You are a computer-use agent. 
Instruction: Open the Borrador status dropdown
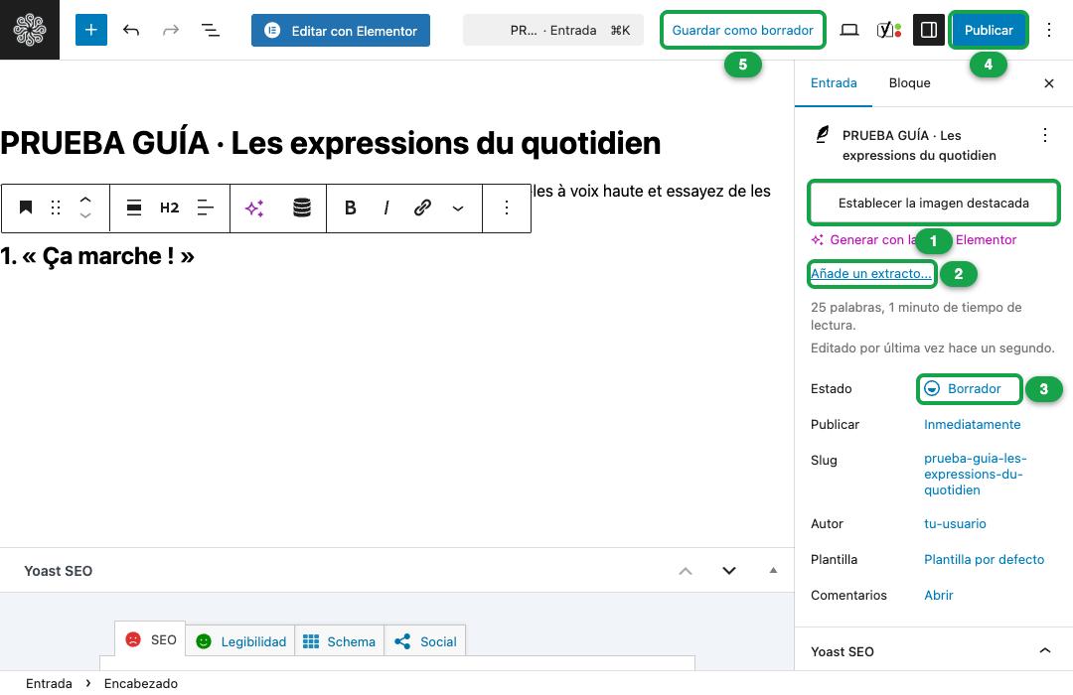[x=969, y=388]
